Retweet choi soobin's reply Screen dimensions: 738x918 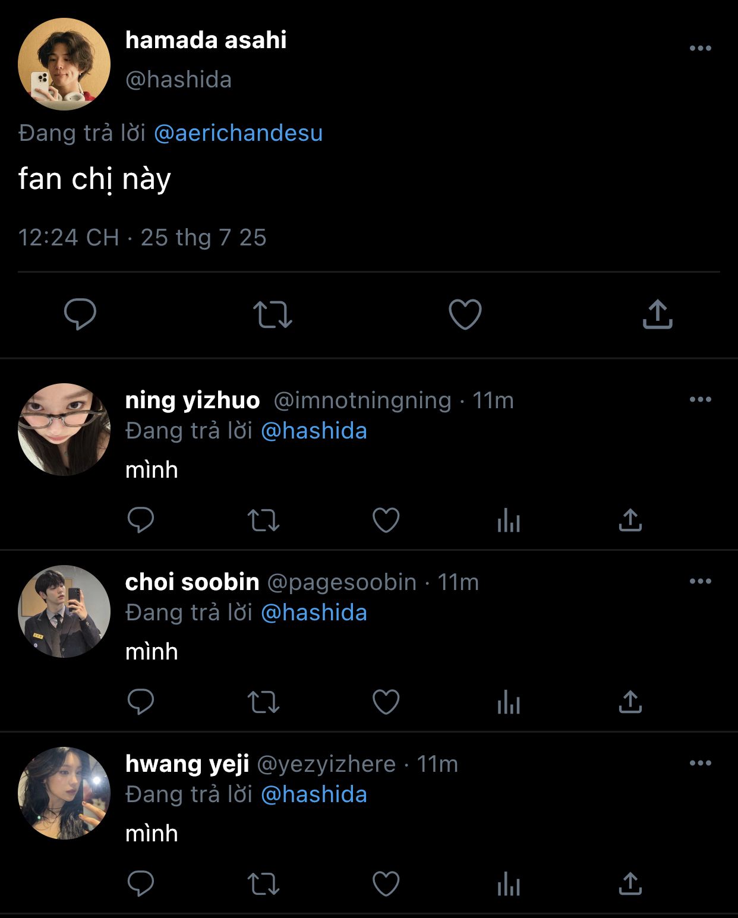coord(263,702)
